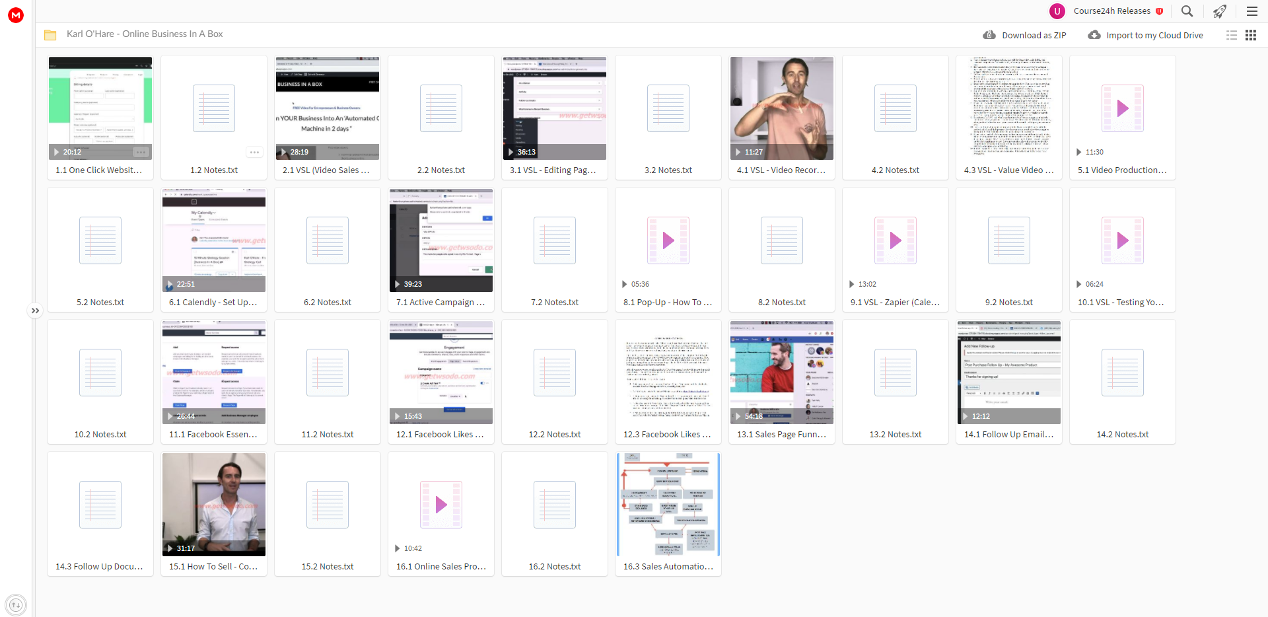
Task: Click the transfers icon at bottom left
Action: pyautogui.click(x=16, y=604)
